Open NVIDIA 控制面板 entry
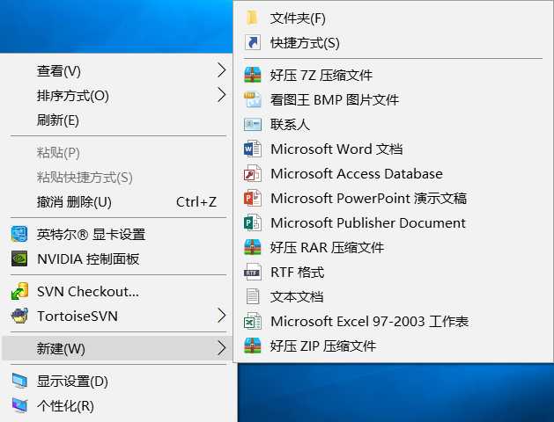This screenshot has height=422, width=554. click(x=118, y=259)
